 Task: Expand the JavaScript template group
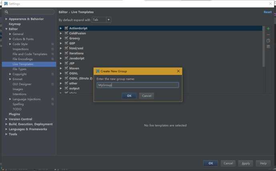coord(61,58)
